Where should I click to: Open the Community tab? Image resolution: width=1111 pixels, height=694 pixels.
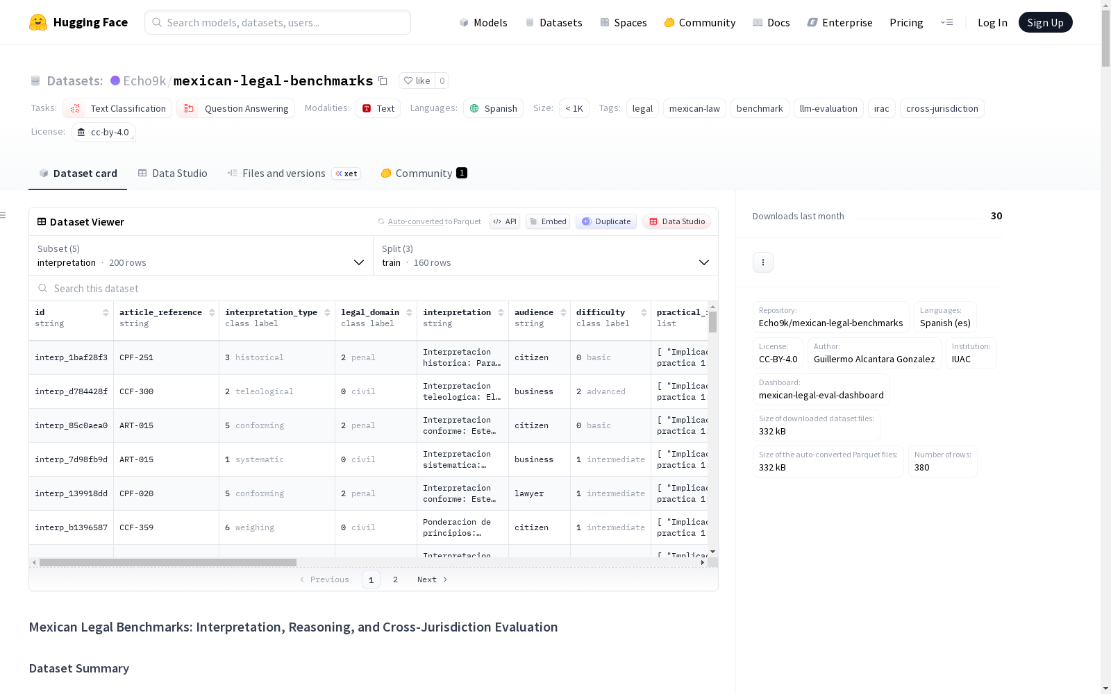pyautogui.click(x=424, y=173)
